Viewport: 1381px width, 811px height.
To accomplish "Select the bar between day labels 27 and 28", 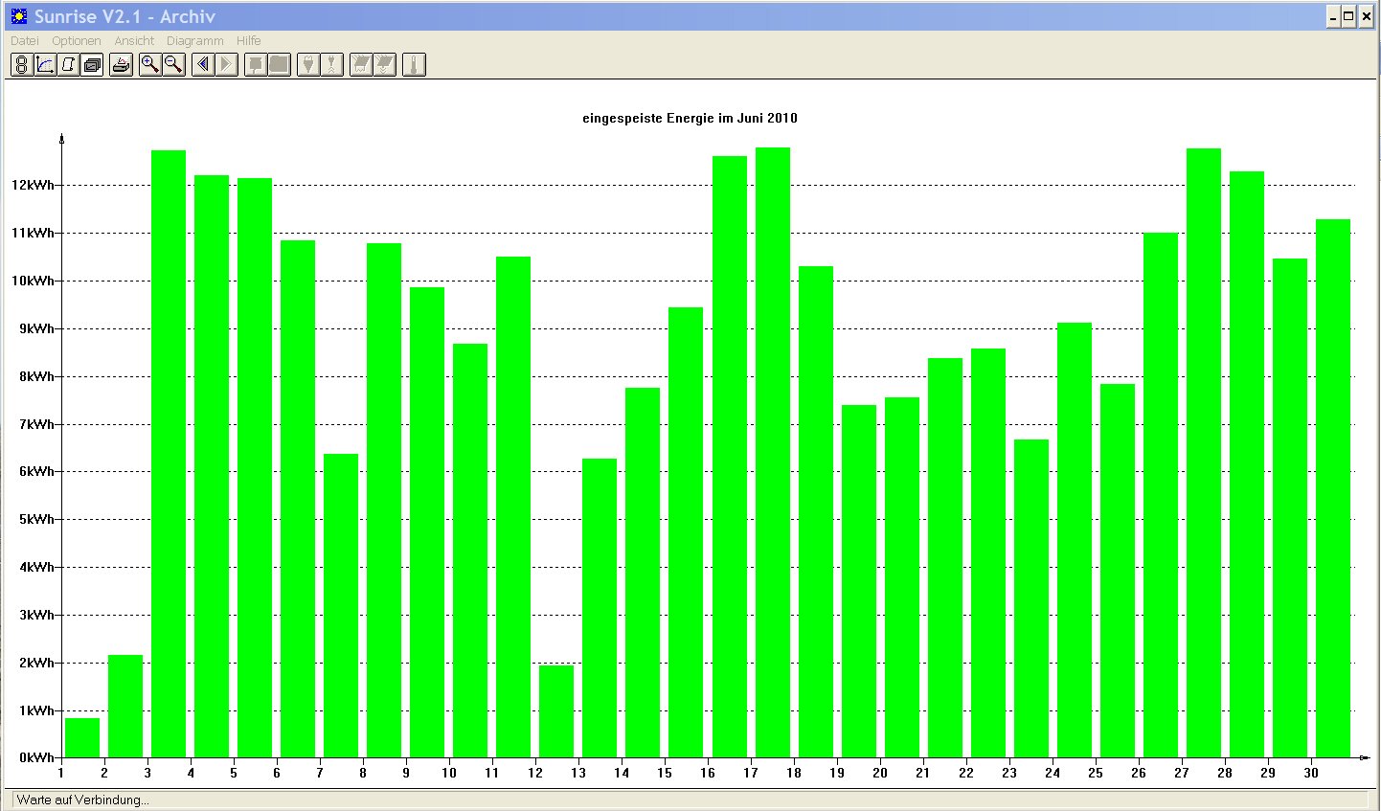I will (1204, 453).
